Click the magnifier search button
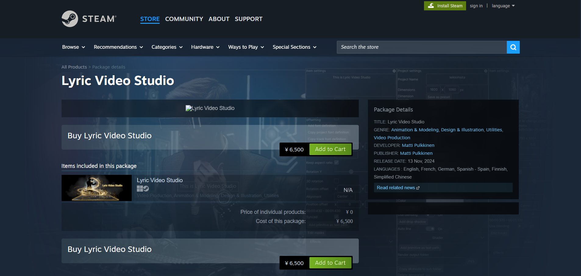This screenshot has height=276, width=581. tap(513, 47)
